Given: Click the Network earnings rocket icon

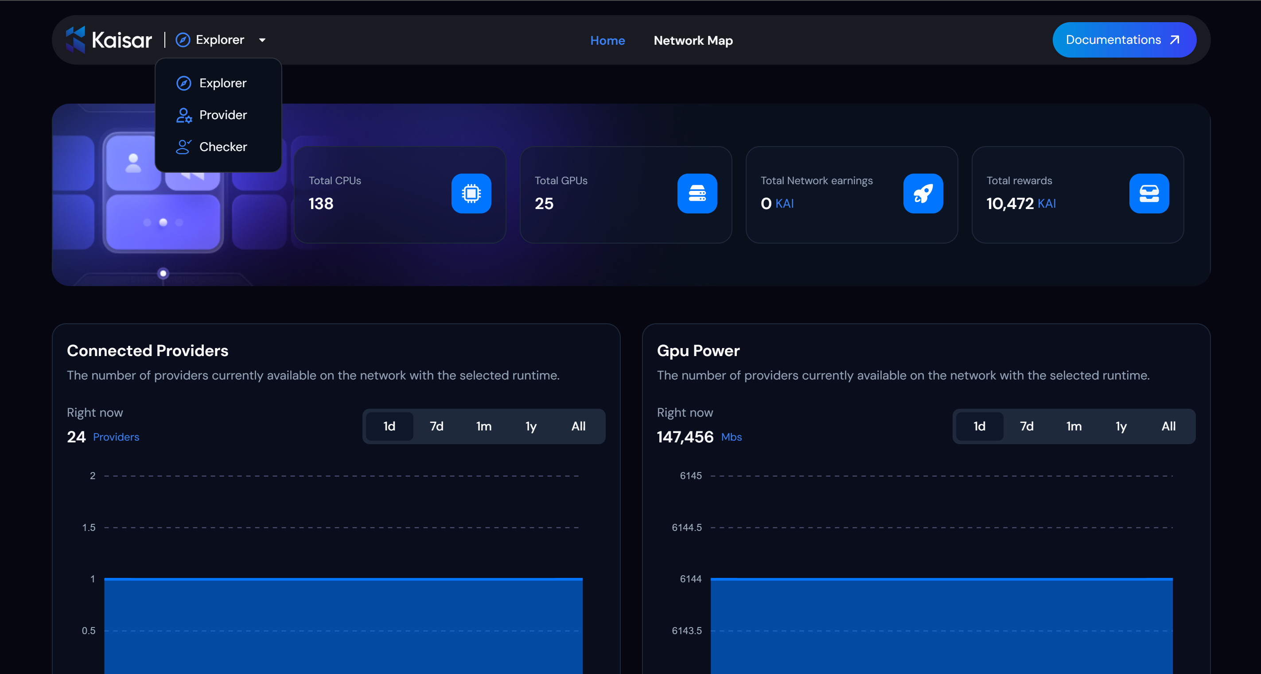Looking at the screenshot, I should (923, 193).
